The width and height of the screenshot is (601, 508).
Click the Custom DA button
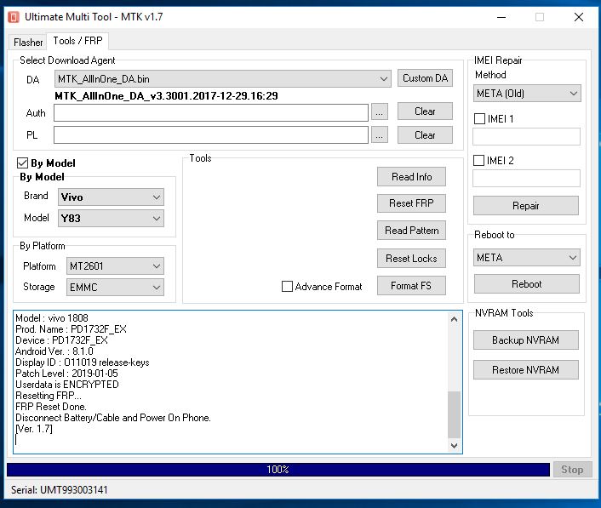(x=425, y=78)
